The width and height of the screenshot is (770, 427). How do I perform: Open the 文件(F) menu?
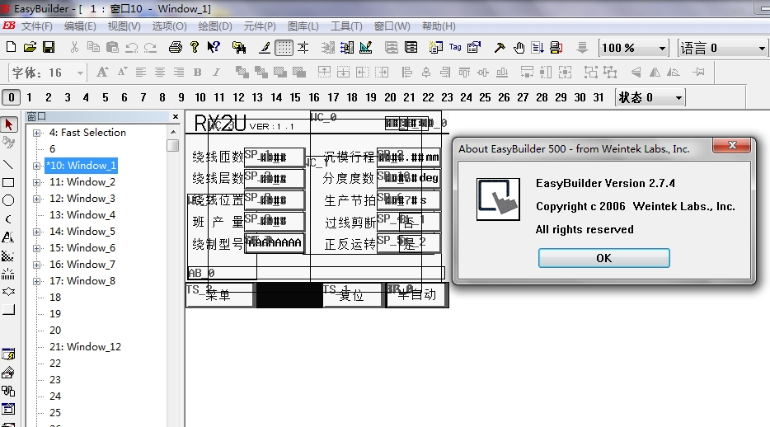click(36, 26)
